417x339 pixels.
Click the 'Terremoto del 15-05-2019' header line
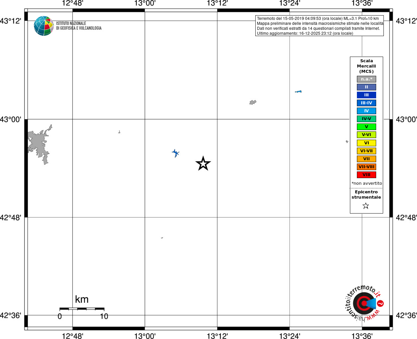[318, 19]
